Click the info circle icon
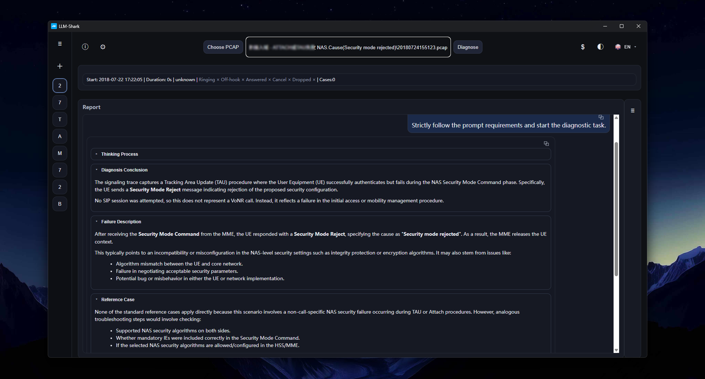Viewport: 705px width, 379px height. pos(85,47)
